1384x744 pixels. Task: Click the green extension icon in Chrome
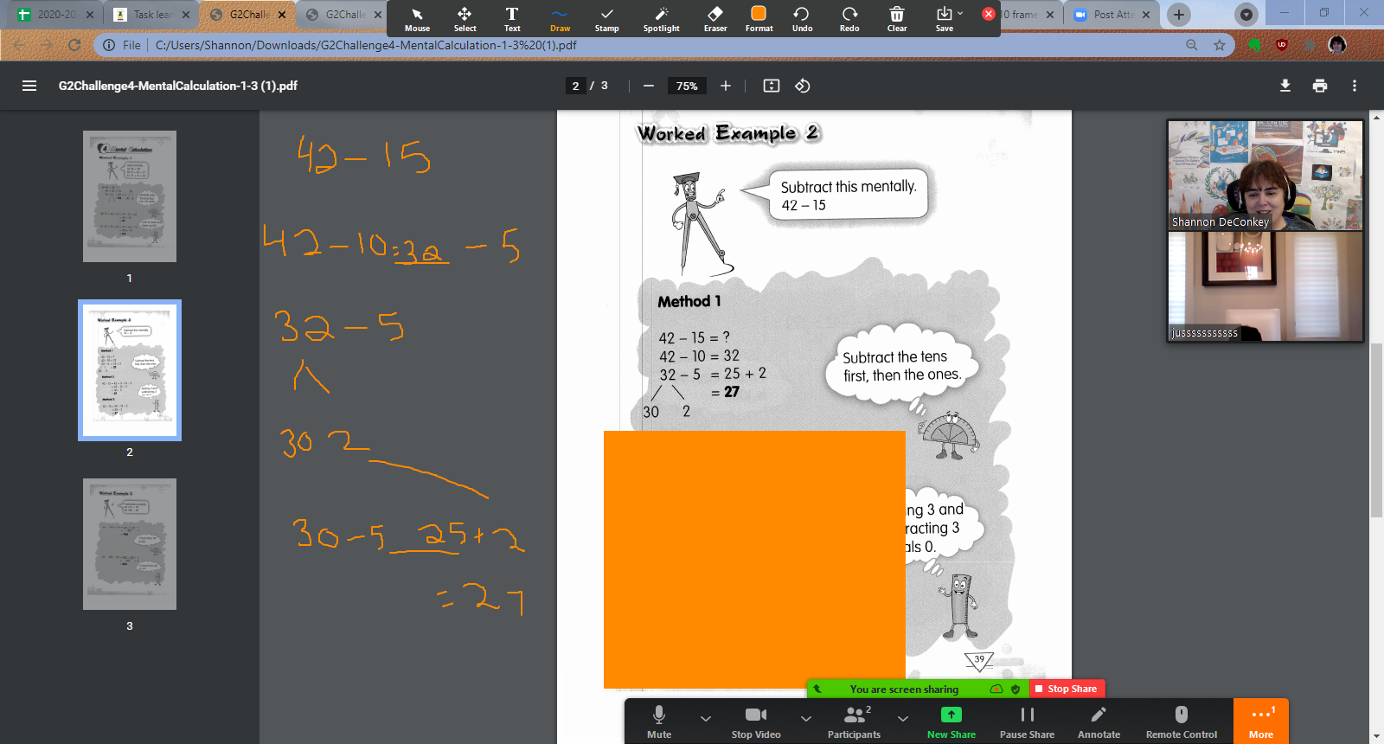(1254, 45)
